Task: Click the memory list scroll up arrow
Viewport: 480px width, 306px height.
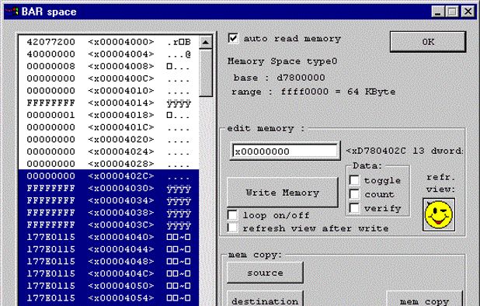Action: [205, 42]
